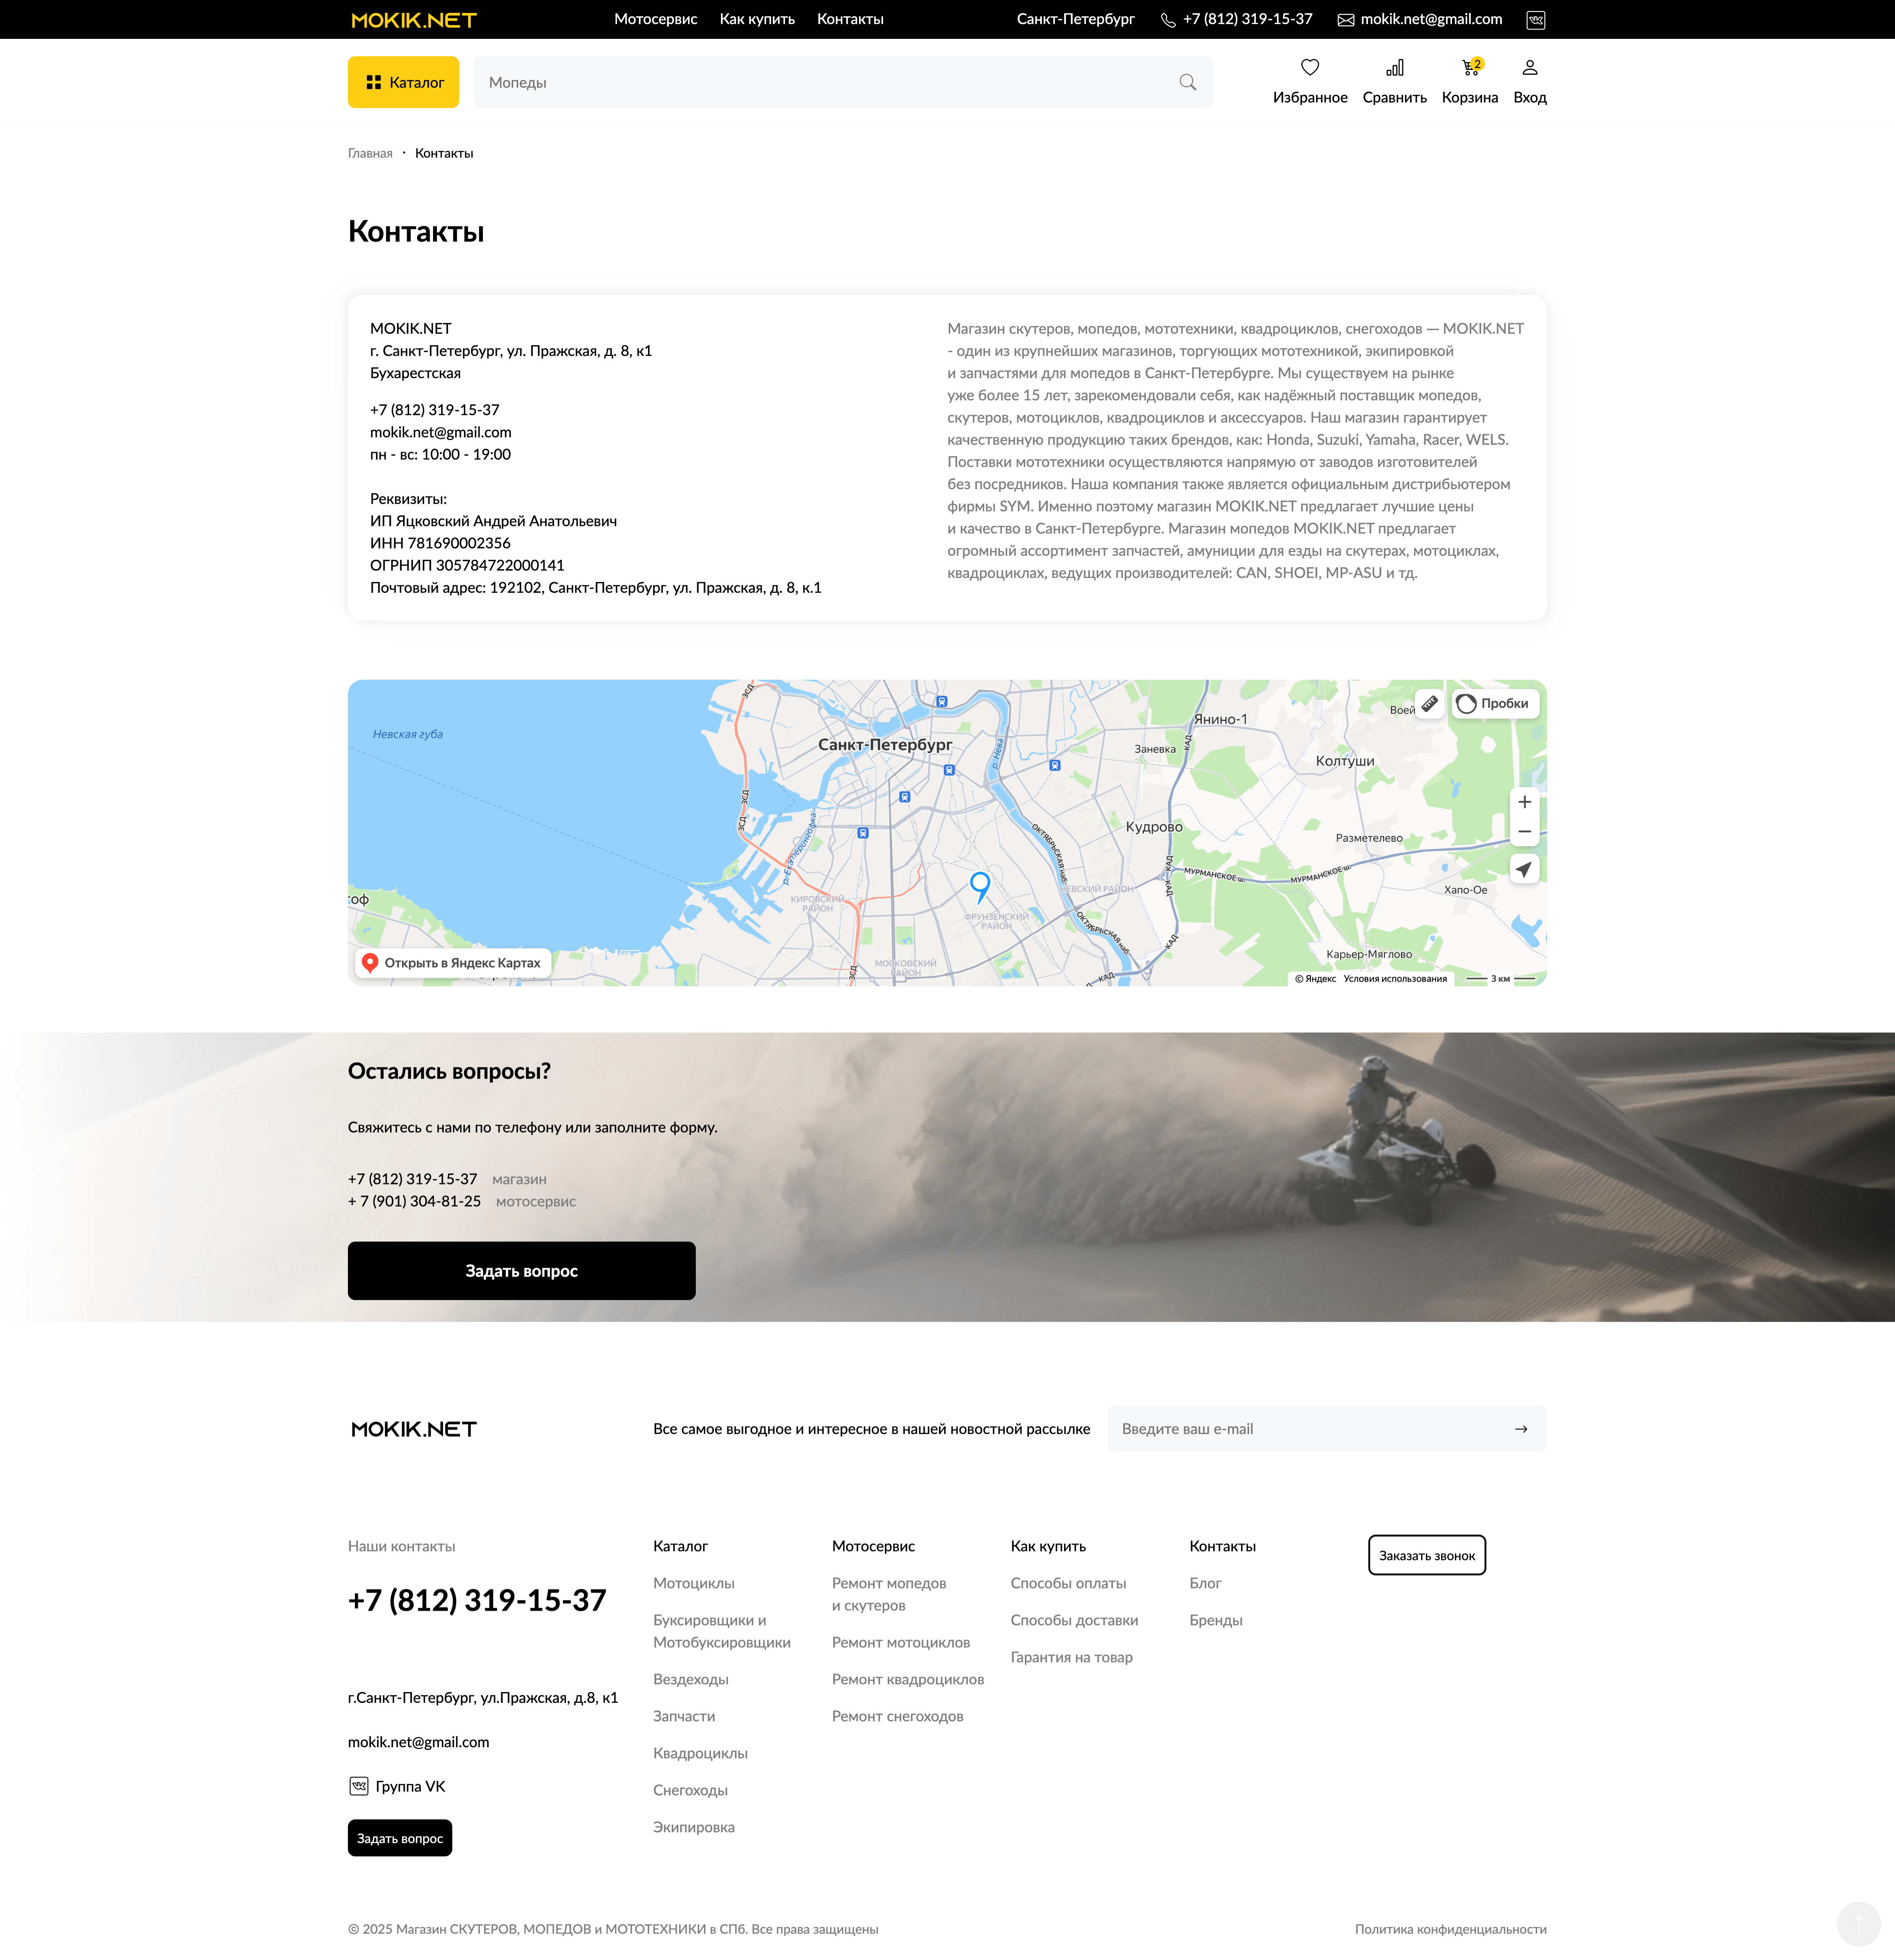This screenshot has height=1960, width=1895.
Task: Open the Ремонт мотоциклов footer link
Action: (901, 1642)
